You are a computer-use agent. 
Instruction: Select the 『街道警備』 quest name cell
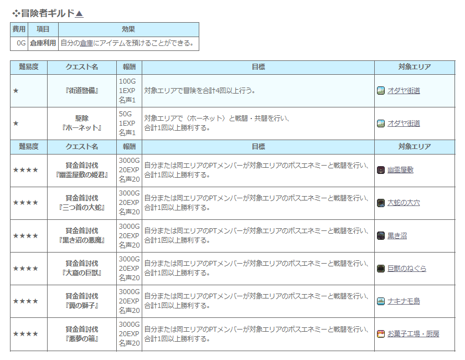[x=82, y=91]
